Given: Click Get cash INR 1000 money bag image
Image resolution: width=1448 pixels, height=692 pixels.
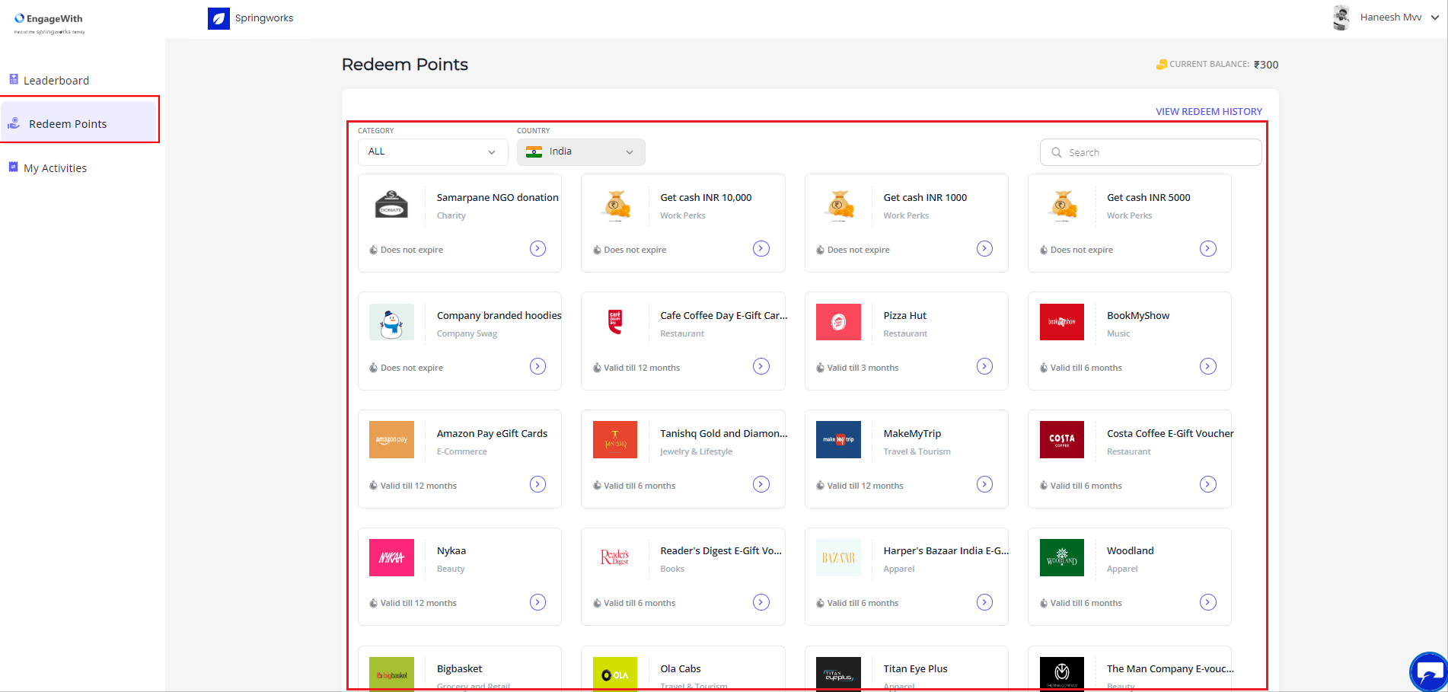Looking at the screenshot, I should (x=838, y=206).
